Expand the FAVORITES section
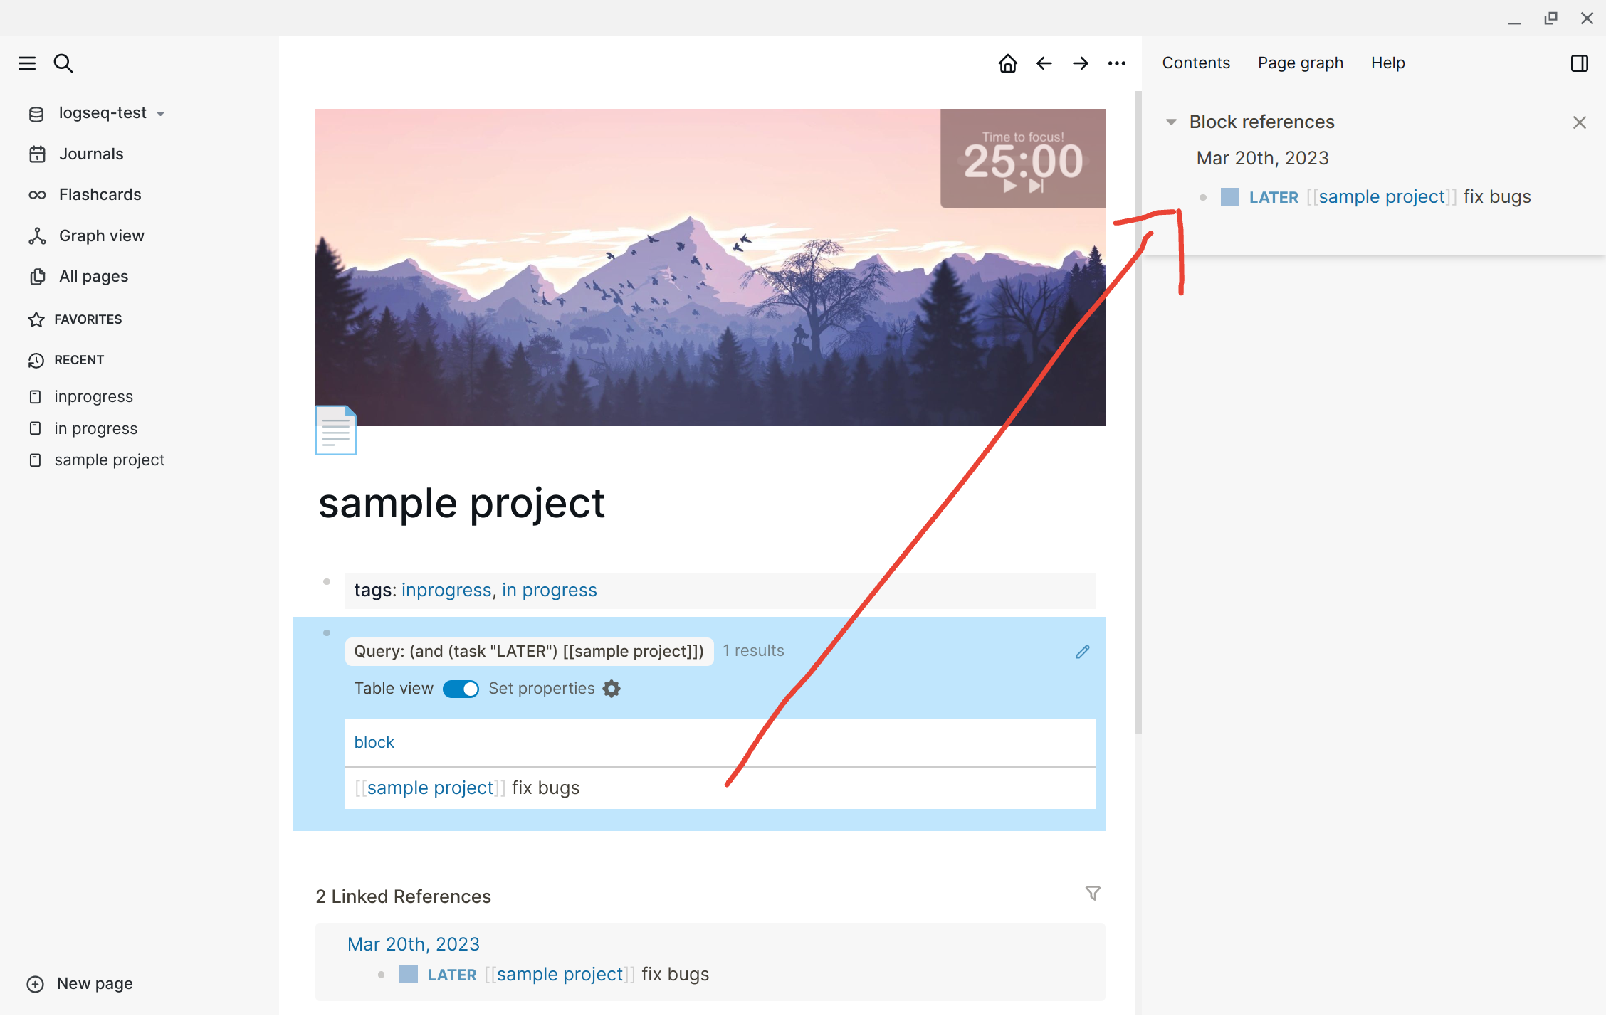The width and height of the screenshot is (1606, 1016). point(88,319)
